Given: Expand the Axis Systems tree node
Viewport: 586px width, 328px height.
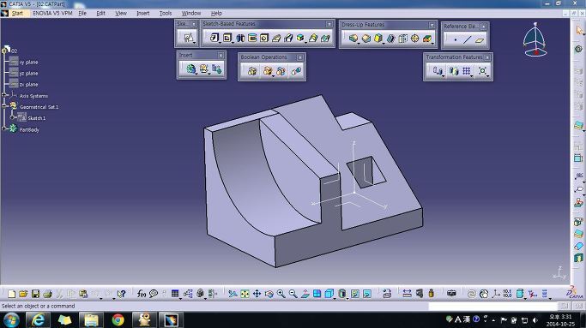Looking at the screenshot, I should [4, 95].
